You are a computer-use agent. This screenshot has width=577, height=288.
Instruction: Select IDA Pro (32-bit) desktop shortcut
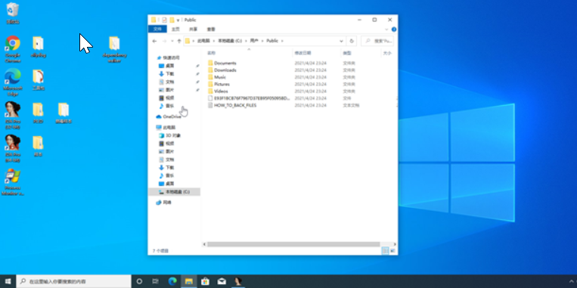click(13, 115)
